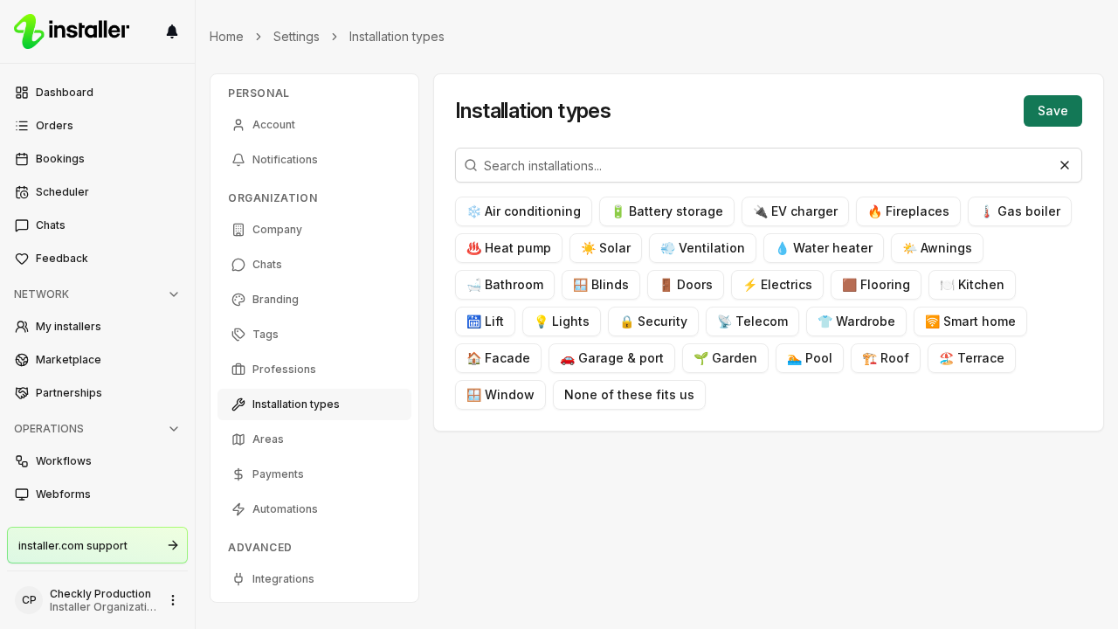1118x629 pixels.
Task: Toggle the EV charger installation type
Action: pyautogui.click(x=795, y=211)
